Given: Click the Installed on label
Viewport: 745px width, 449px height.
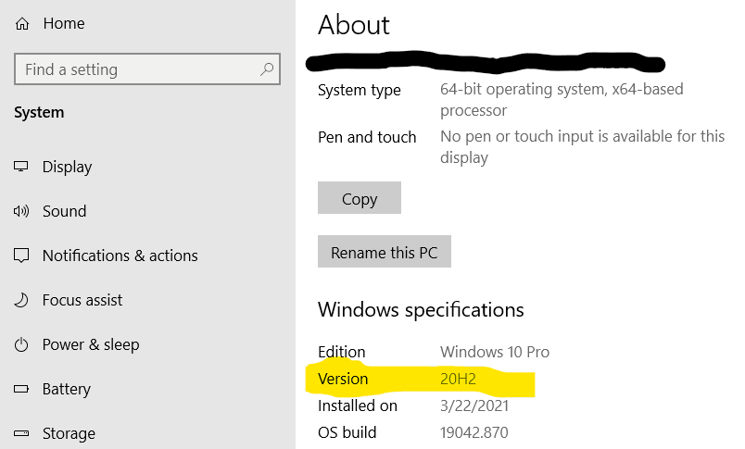Looking at the screenshot, I should click(x=358, y=405).
